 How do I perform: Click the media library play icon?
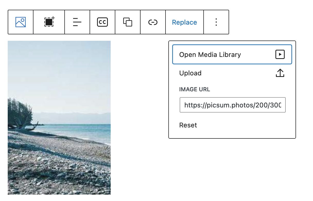tap(280, 54)
